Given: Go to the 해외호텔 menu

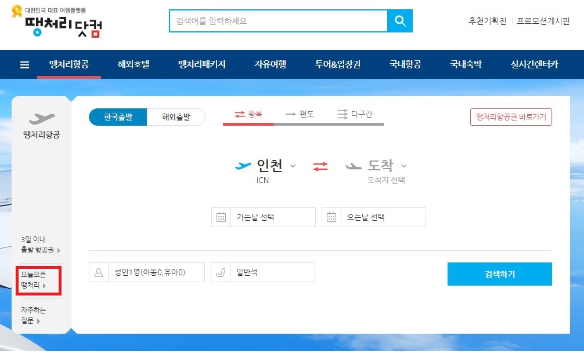Looking at the screenshot, I should [x=135, y=64].
